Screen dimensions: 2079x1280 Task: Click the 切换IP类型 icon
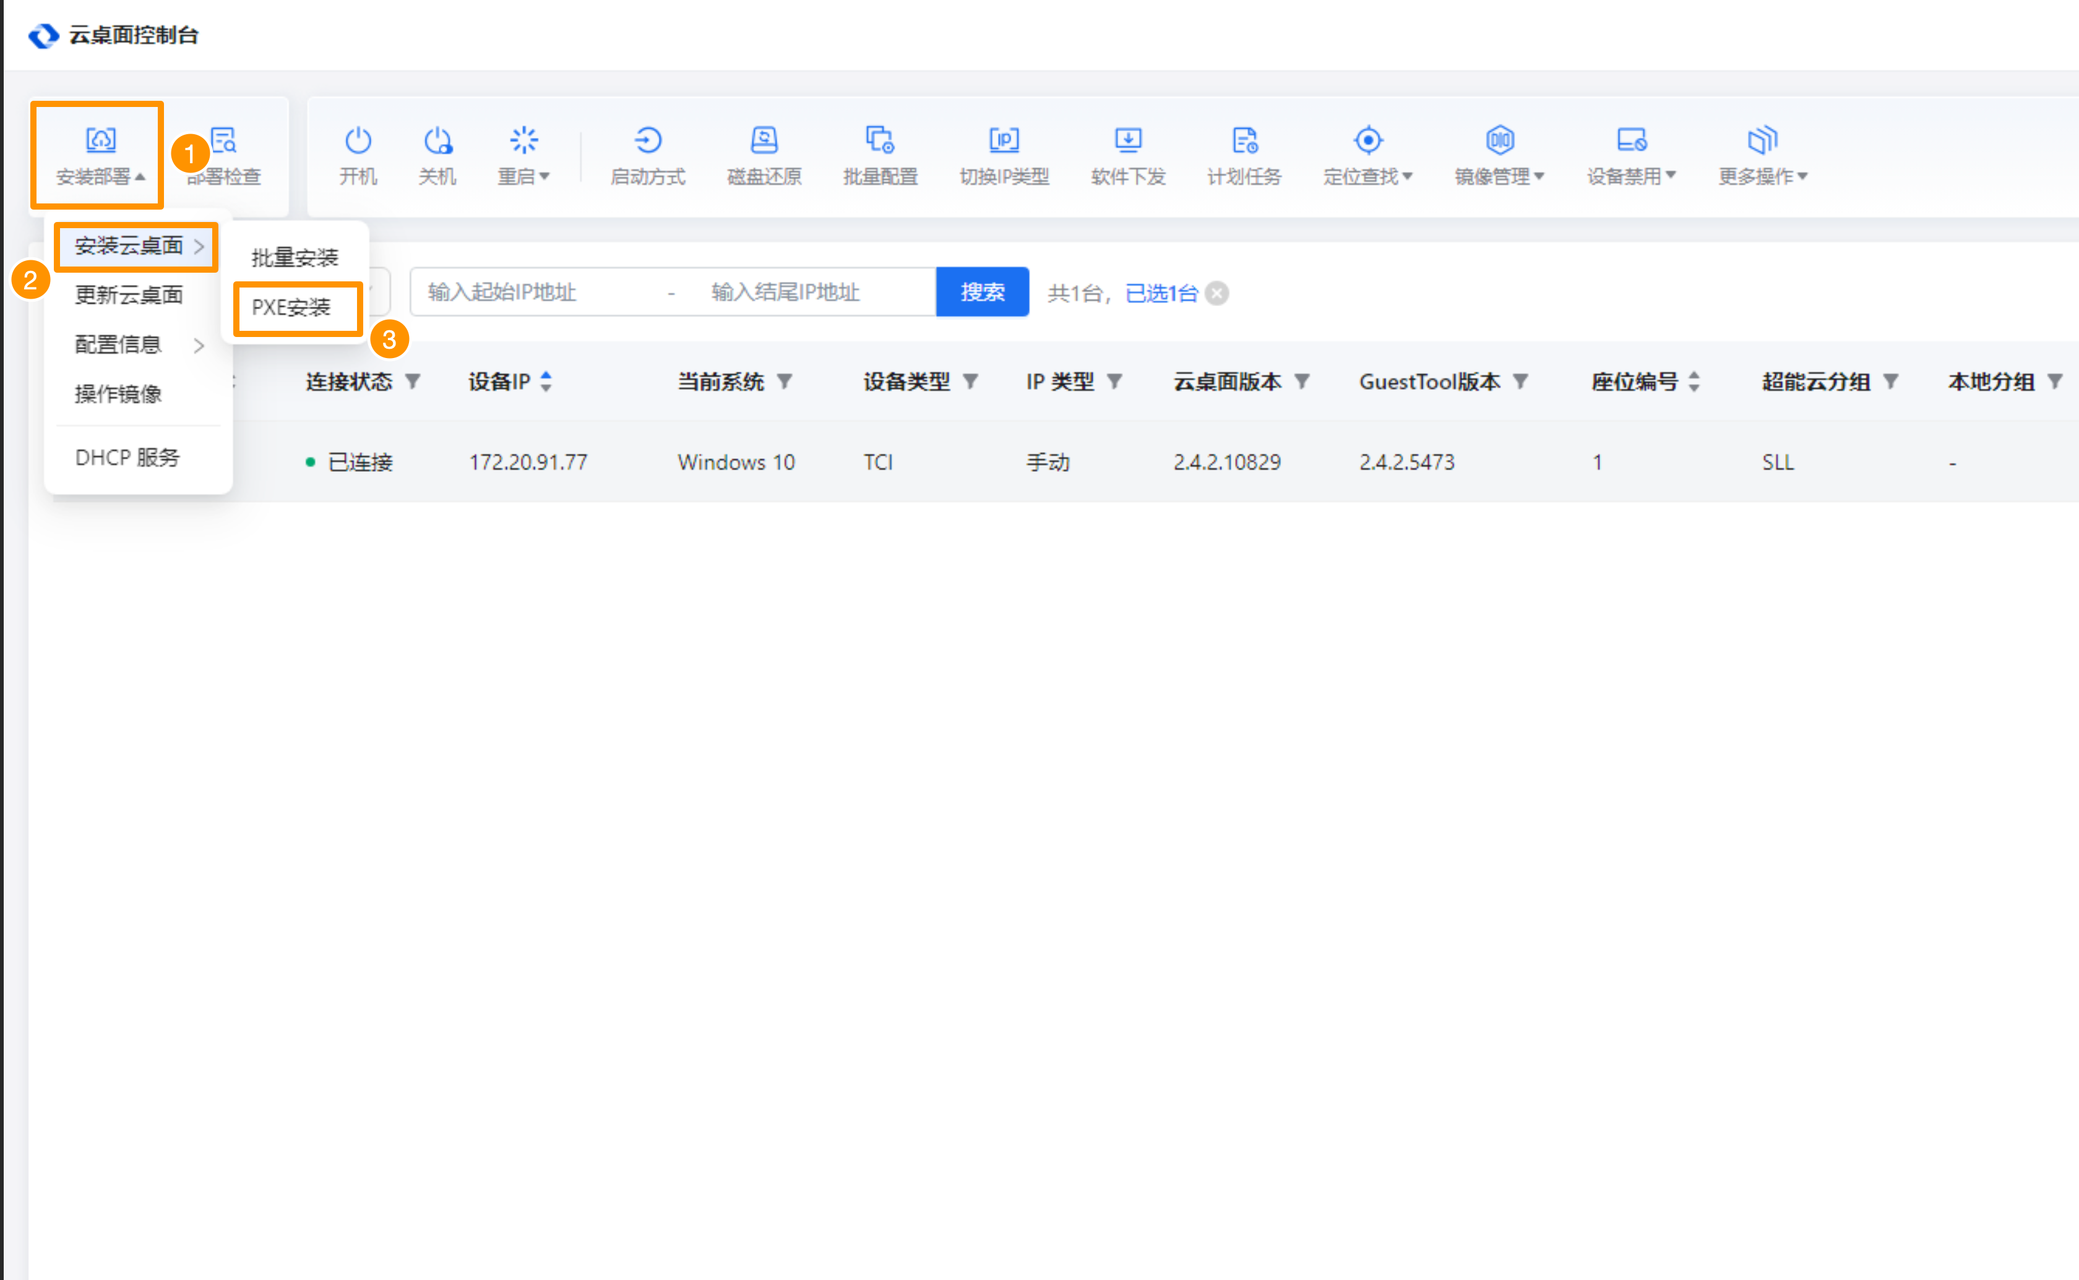(1004, 140)
